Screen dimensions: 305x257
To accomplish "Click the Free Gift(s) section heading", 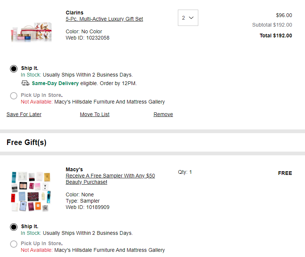I will pos(26,142).
